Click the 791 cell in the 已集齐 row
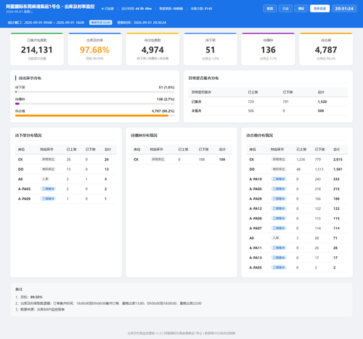The image size is (363, 339). pos(286,102)
